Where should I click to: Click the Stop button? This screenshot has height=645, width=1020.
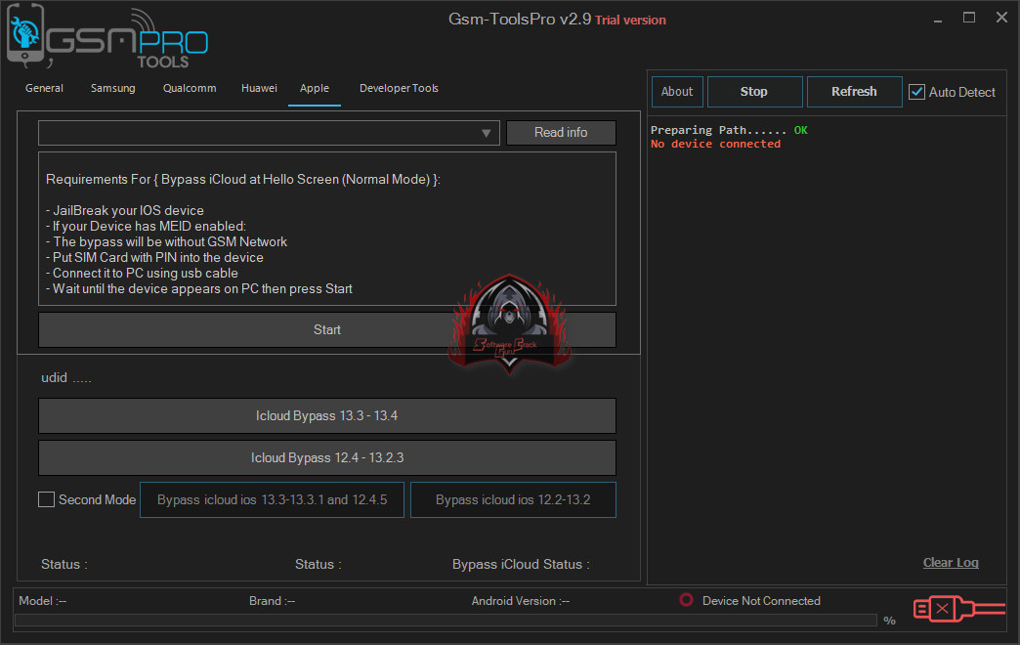click(x=754, y=92)
